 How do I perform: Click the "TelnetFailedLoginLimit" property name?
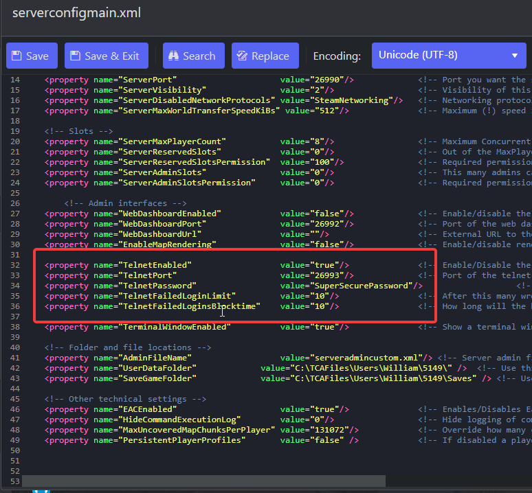point(177,296)
